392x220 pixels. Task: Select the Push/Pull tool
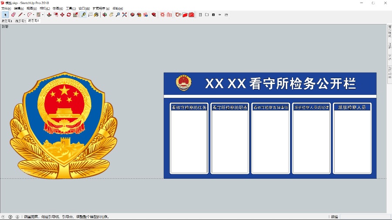tap(49, 15)
